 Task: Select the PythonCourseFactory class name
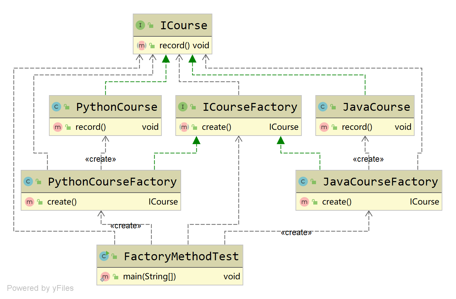click(112, 182)
